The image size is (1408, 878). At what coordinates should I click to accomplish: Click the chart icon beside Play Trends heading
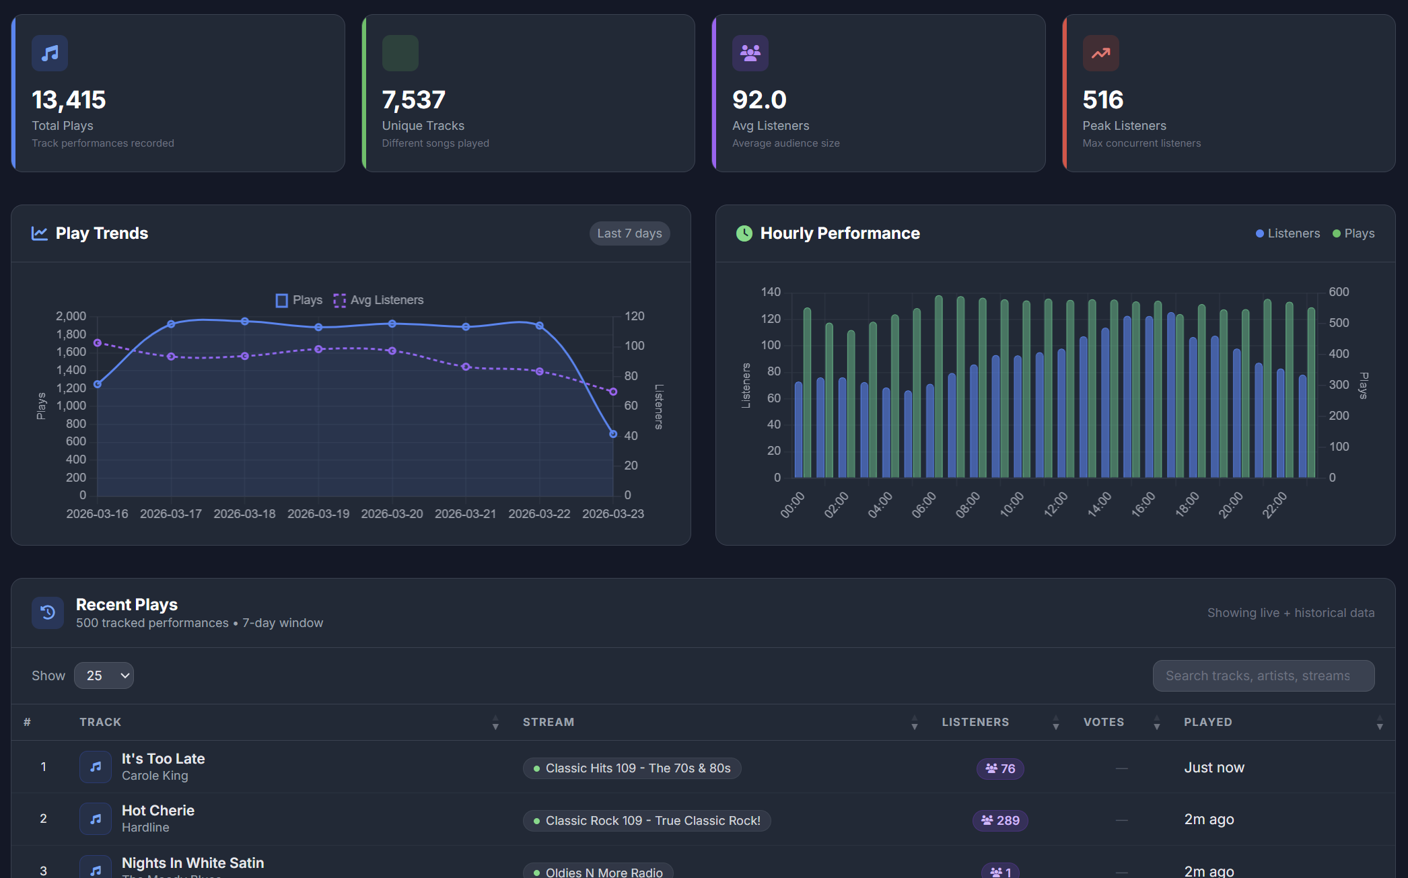coord(40,233)
